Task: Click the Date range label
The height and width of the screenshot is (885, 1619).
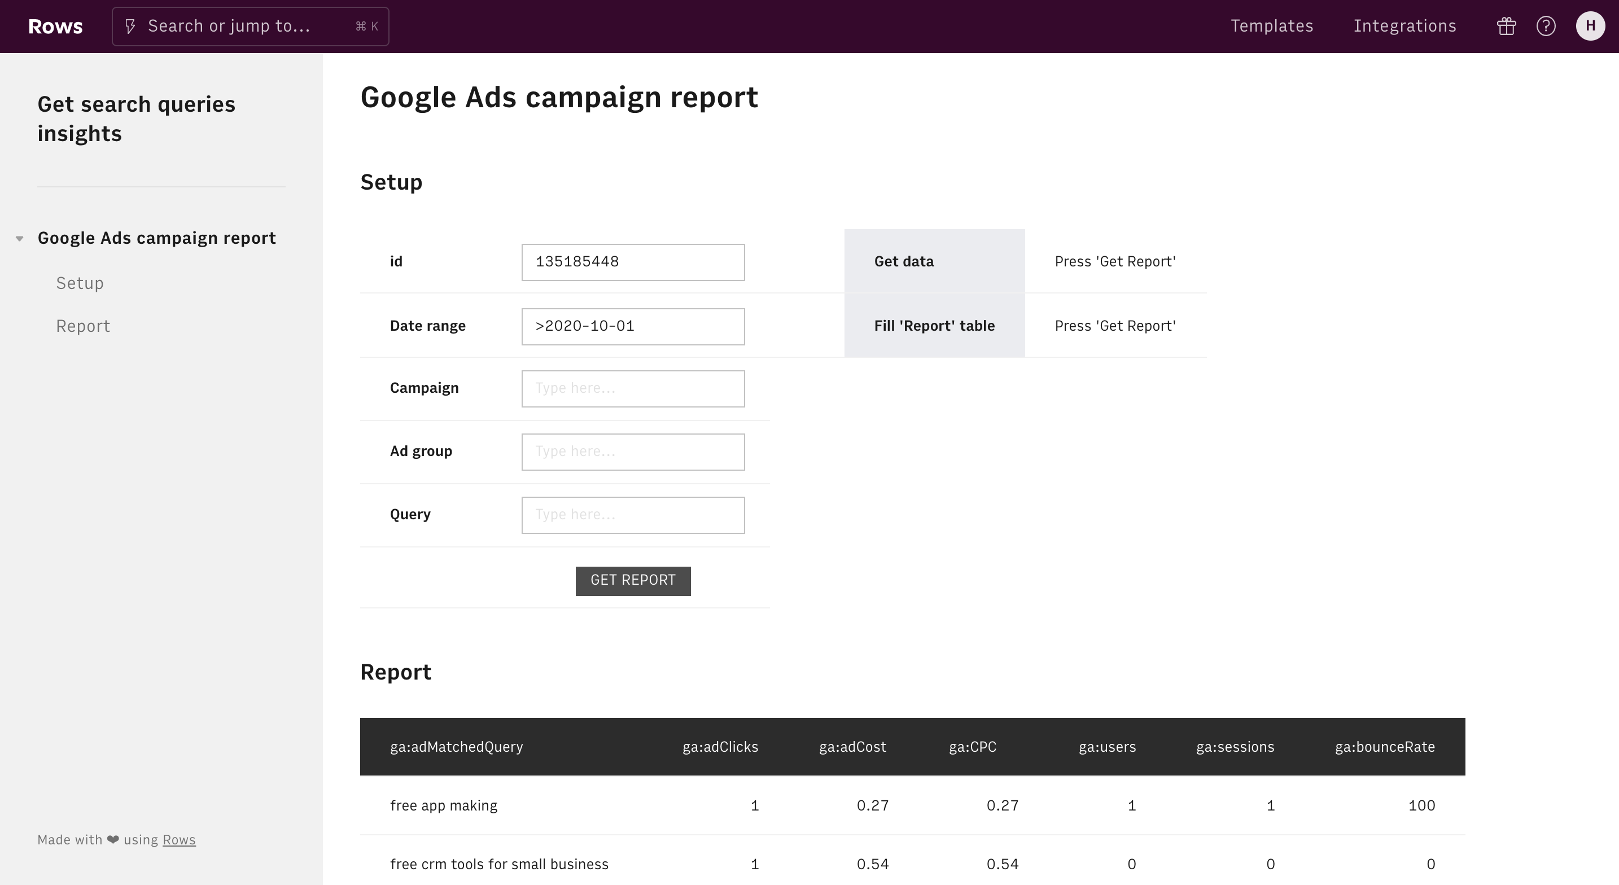Action: pyautogui.click(x=427, y=326)
